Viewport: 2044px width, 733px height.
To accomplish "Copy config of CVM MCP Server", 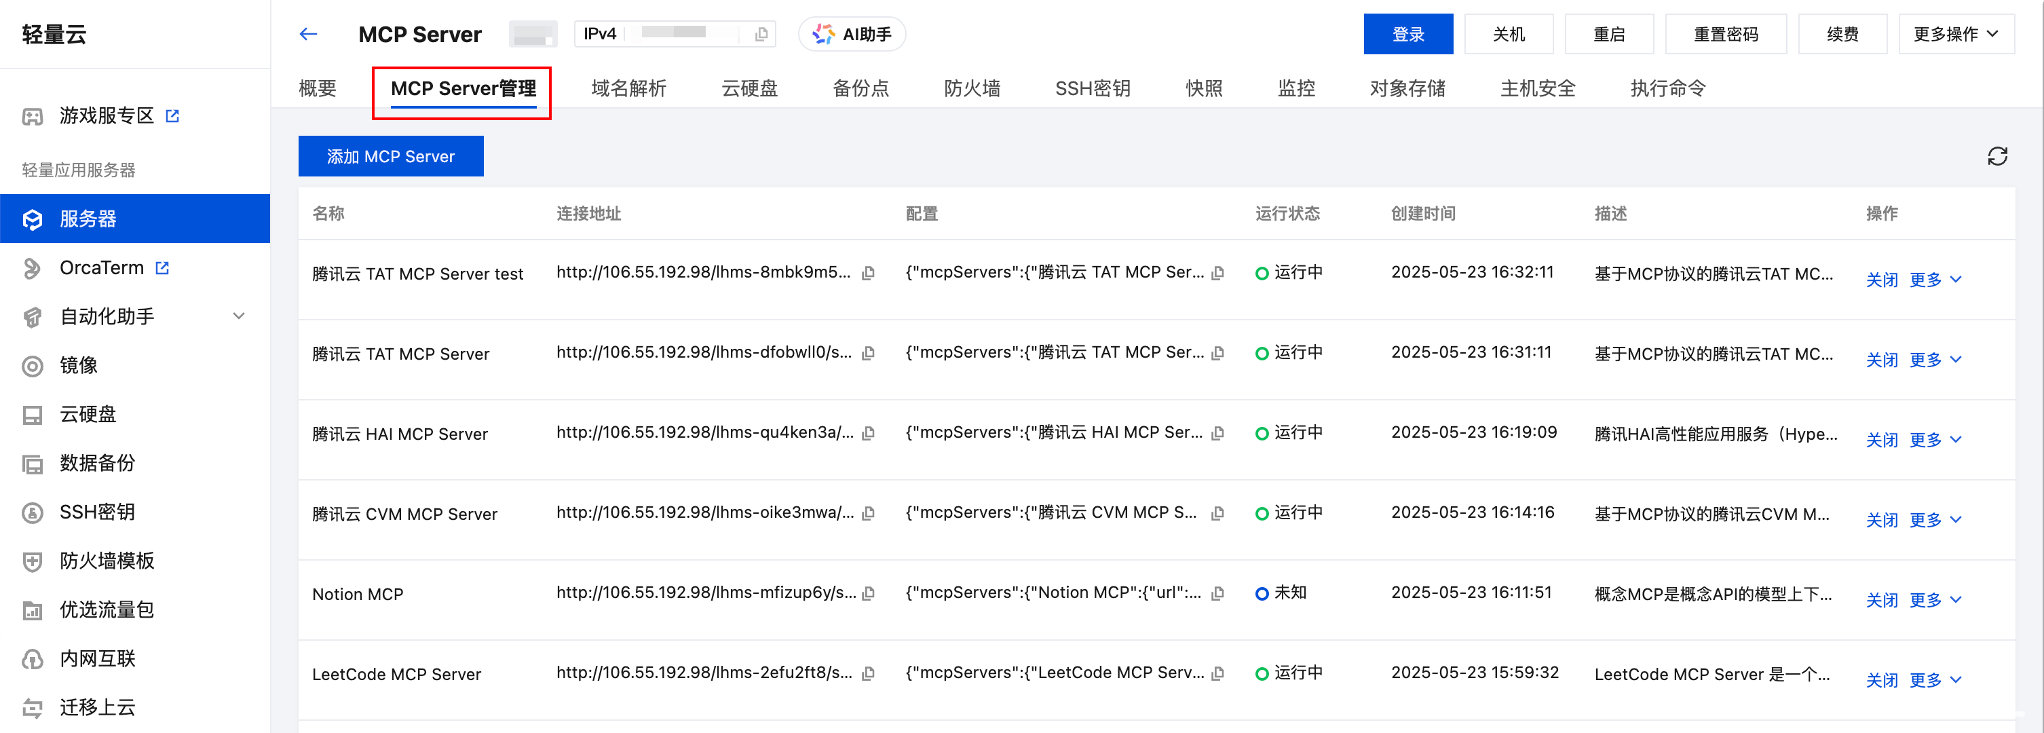I will point(1218,513).
